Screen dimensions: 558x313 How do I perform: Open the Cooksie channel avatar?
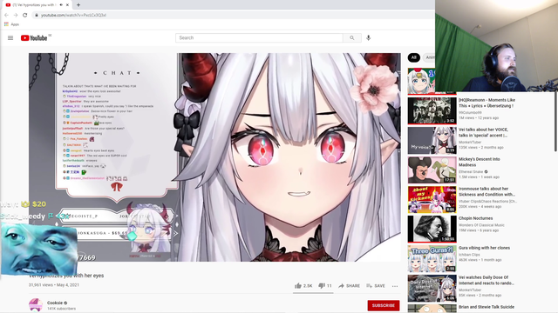[36, 305]
